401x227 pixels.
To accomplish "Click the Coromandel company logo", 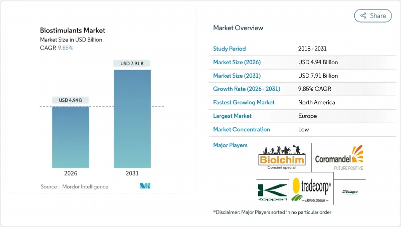I will coord(339,157).
